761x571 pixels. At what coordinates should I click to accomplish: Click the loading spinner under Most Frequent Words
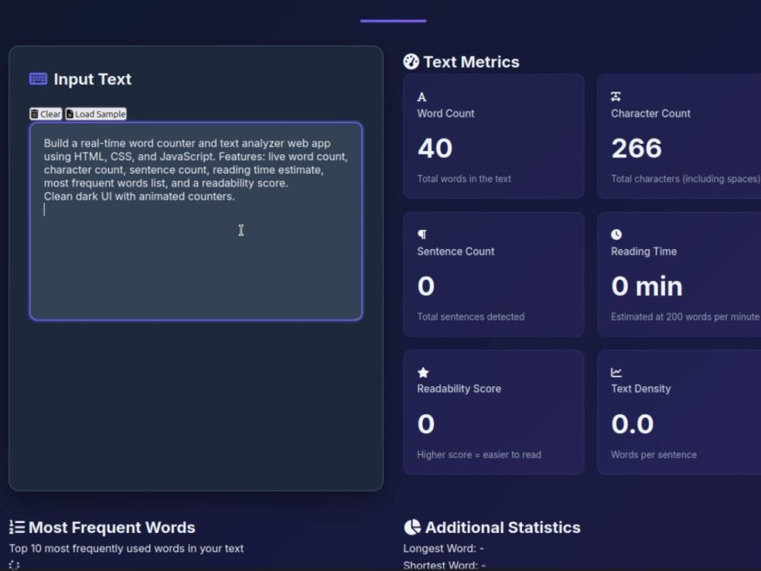coord(14,565)
